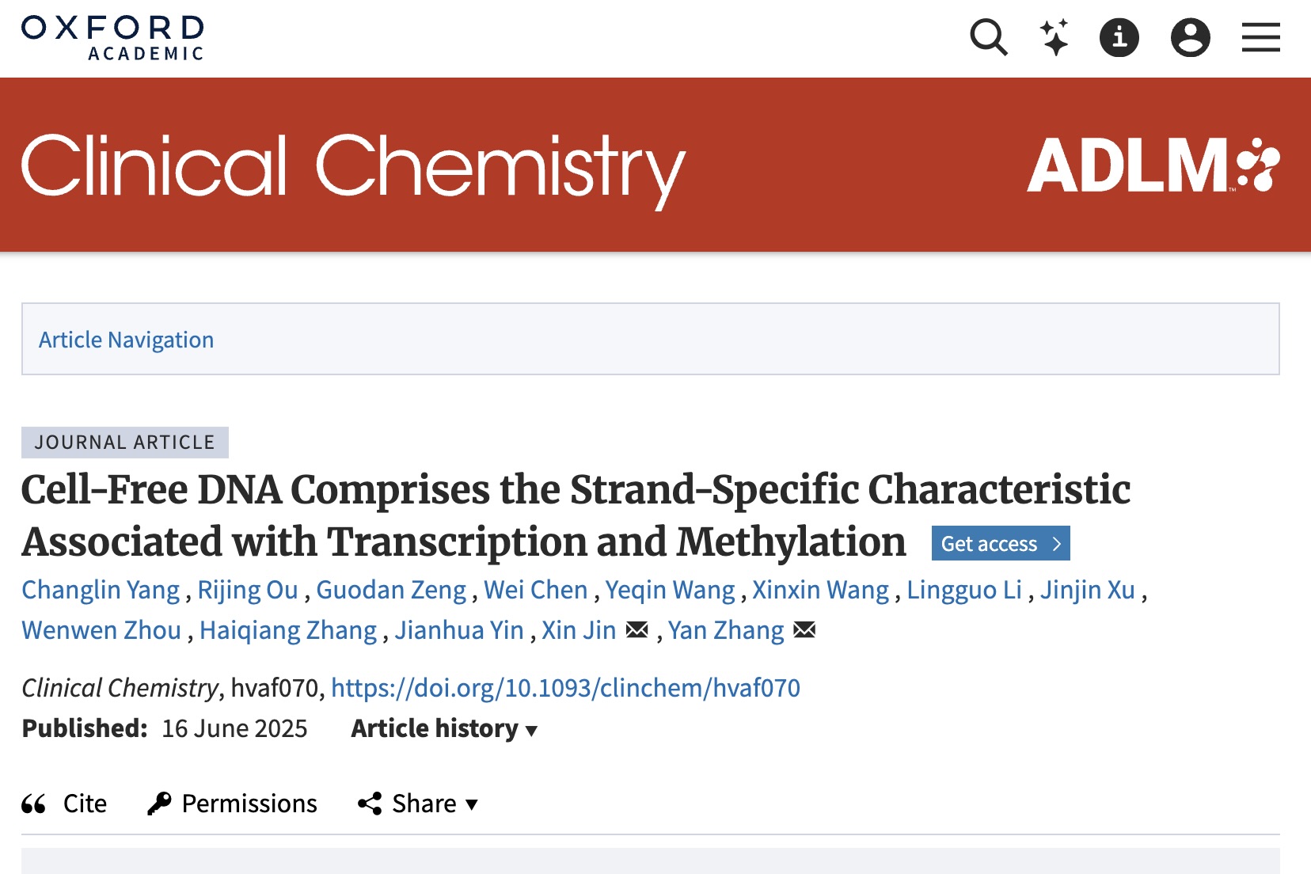The image size is (1311, 874).
Task: Click the AI sparkle assistant icon
Action: [1054, 37]
